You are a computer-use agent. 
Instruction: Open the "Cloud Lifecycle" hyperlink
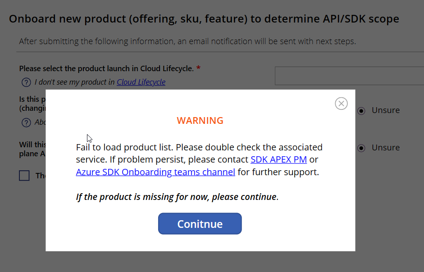pyautogui.click(x=141, y=82)
